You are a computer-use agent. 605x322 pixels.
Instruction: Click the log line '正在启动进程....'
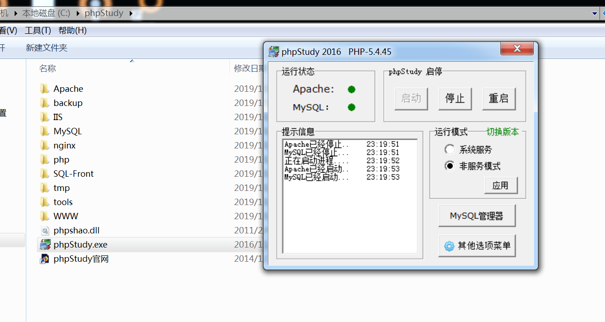(342, 161)
